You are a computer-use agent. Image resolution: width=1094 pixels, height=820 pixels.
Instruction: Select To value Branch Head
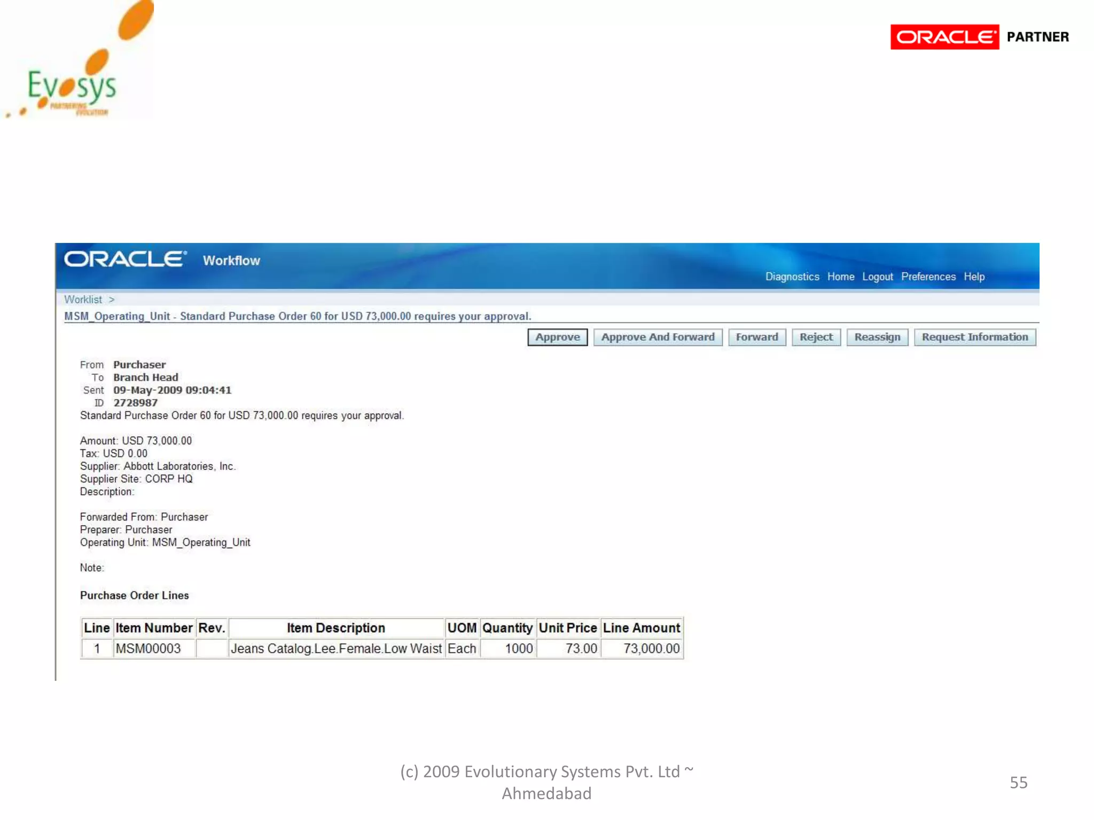click(x=145, y=377)
